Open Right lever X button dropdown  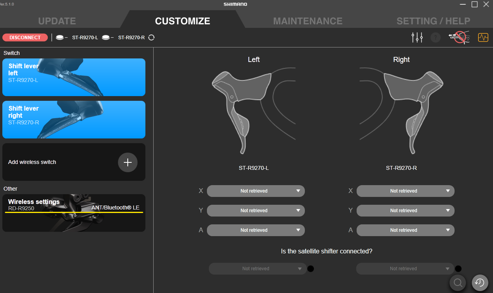click(405, 191)
